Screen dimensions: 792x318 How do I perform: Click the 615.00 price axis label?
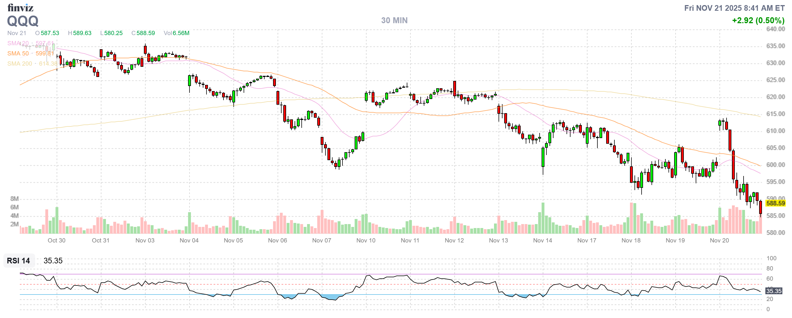point(775,114)
